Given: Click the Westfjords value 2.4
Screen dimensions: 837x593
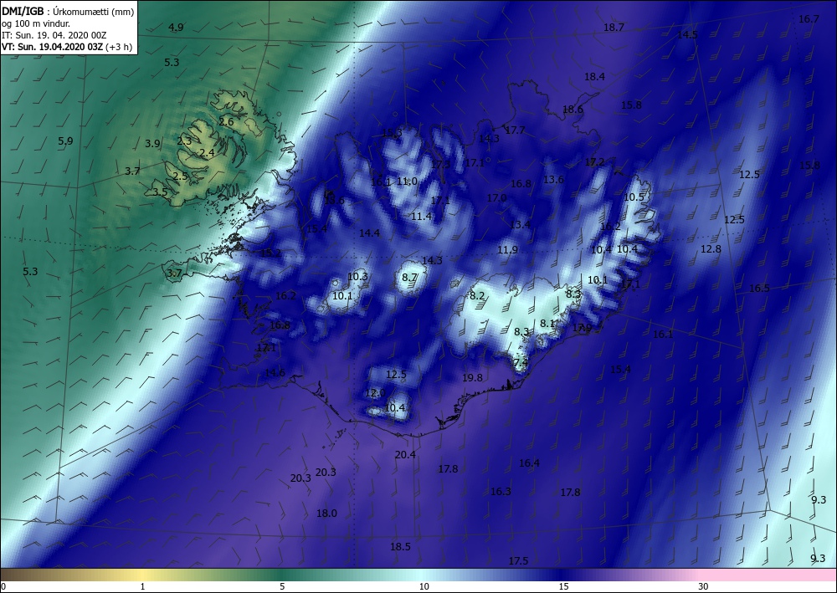Looking at the screenshot, I should tap(207, 153).
